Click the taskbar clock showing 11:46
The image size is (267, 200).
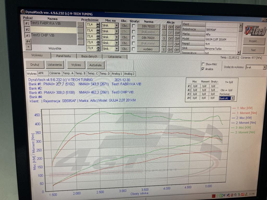tap(252, 194)
